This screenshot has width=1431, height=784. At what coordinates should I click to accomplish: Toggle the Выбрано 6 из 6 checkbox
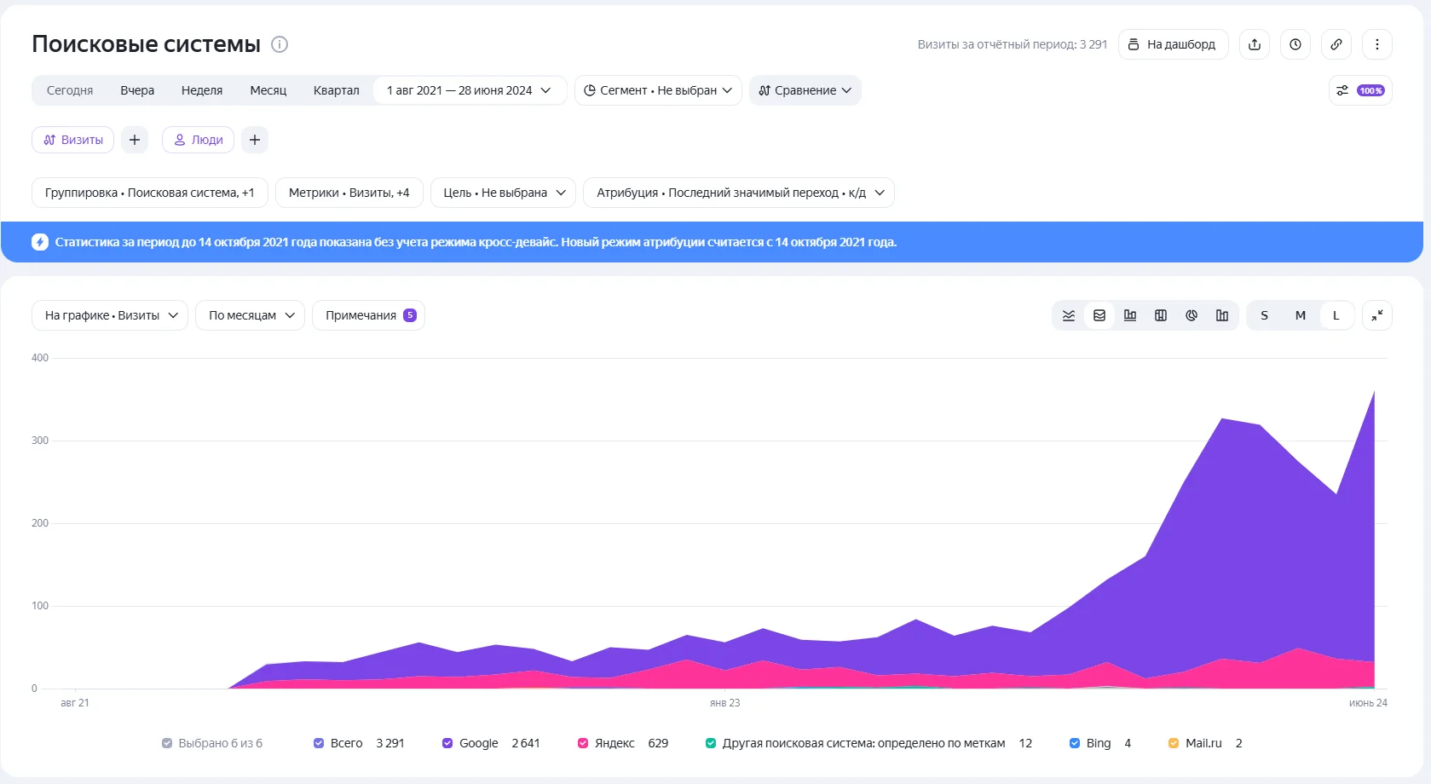(167, 743)
